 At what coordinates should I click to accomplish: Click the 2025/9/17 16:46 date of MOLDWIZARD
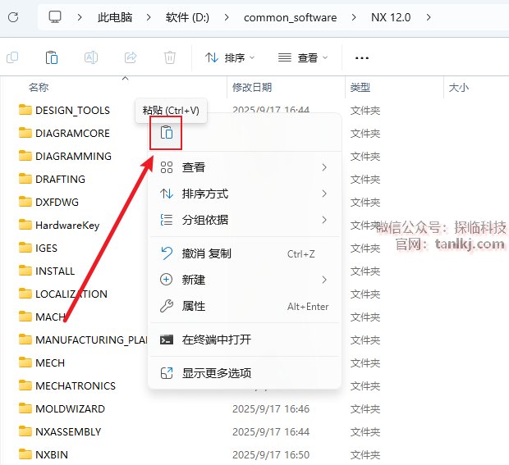pyautogui.click(x=271, y=409)
